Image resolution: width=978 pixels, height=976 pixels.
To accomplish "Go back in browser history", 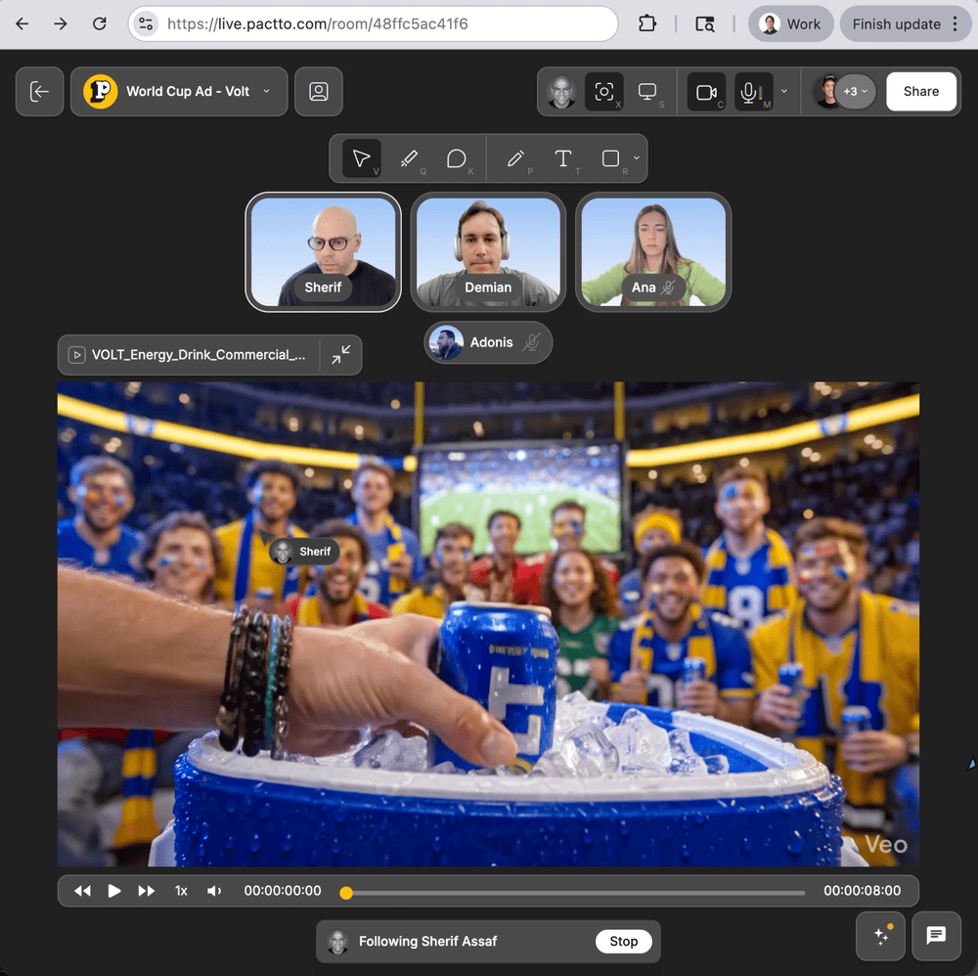I will (22, 23).
